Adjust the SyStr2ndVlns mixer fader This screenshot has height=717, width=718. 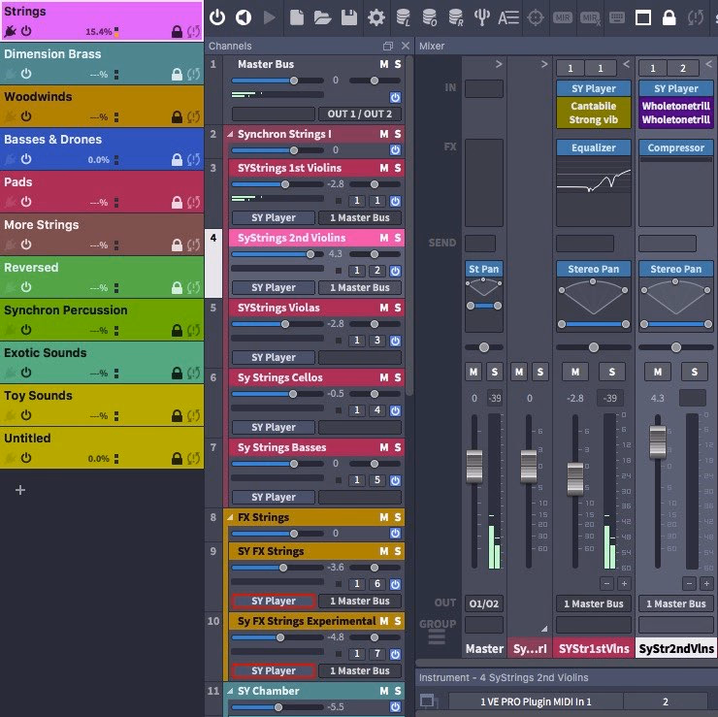coord(658,441)
